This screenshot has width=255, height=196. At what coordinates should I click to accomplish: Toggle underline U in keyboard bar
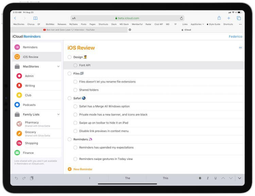coord(216,178)
